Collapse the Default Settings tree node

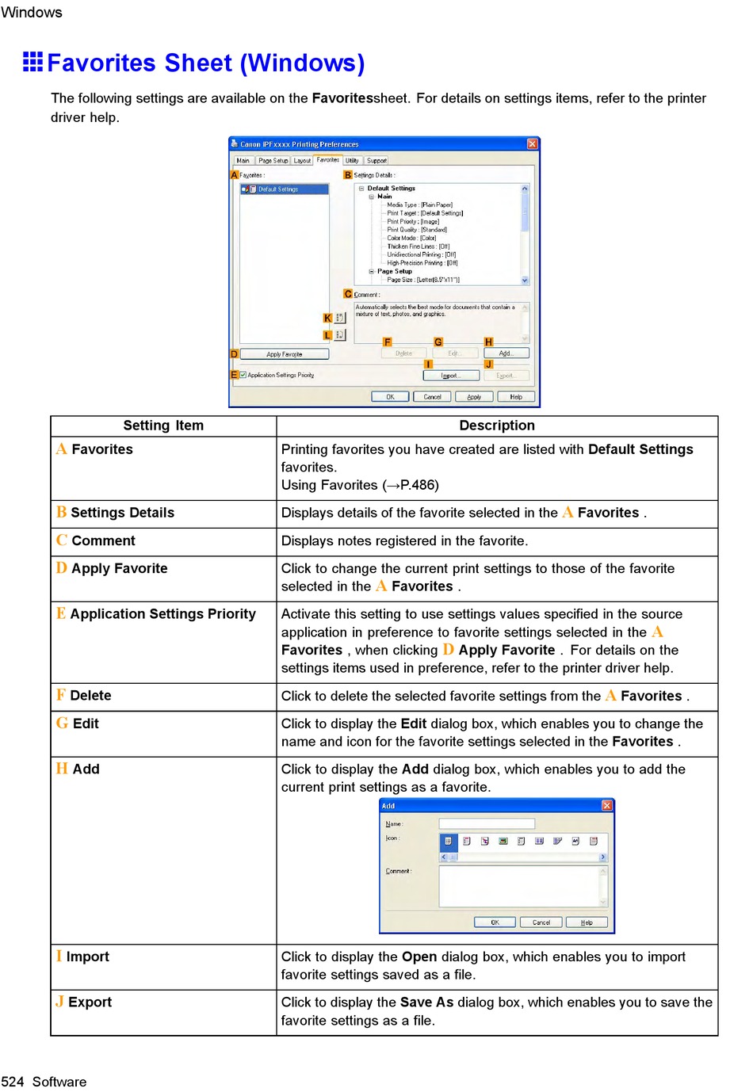click(x=361, y=189)
